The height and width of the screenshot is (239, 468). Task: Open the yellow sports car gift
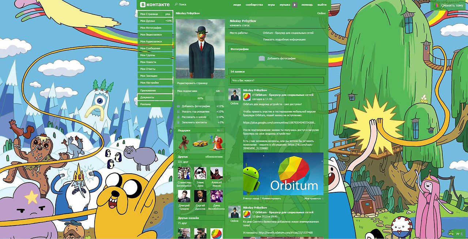click(x=200, y=143)
